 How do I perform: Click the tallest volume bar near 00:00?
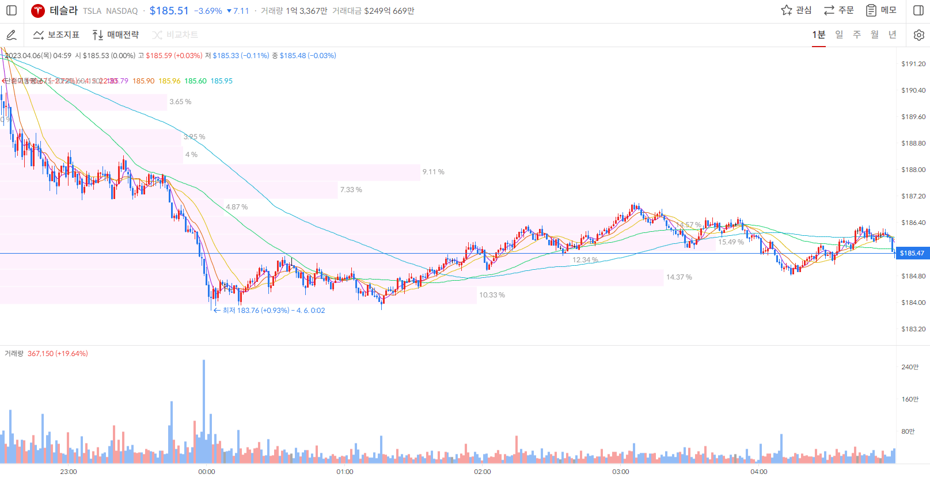pos(203,411)
